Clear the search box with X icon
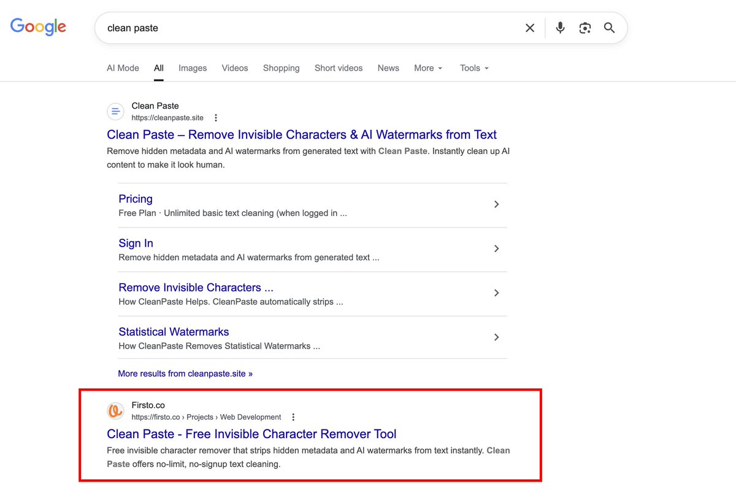The width and height of the screenshot is (736, 489). 530,28
